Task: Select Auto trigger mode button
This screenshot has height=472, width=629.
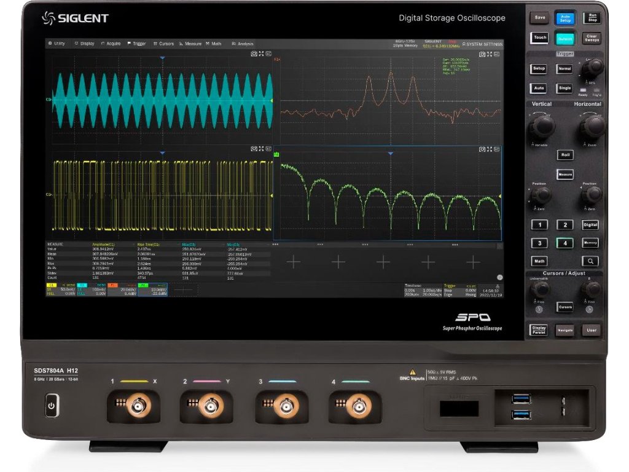Action: coord(539,88)
